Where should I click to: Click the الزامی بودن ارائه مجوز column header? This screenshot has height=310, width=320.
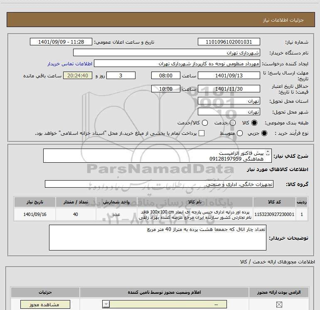[x=279, y=293]
